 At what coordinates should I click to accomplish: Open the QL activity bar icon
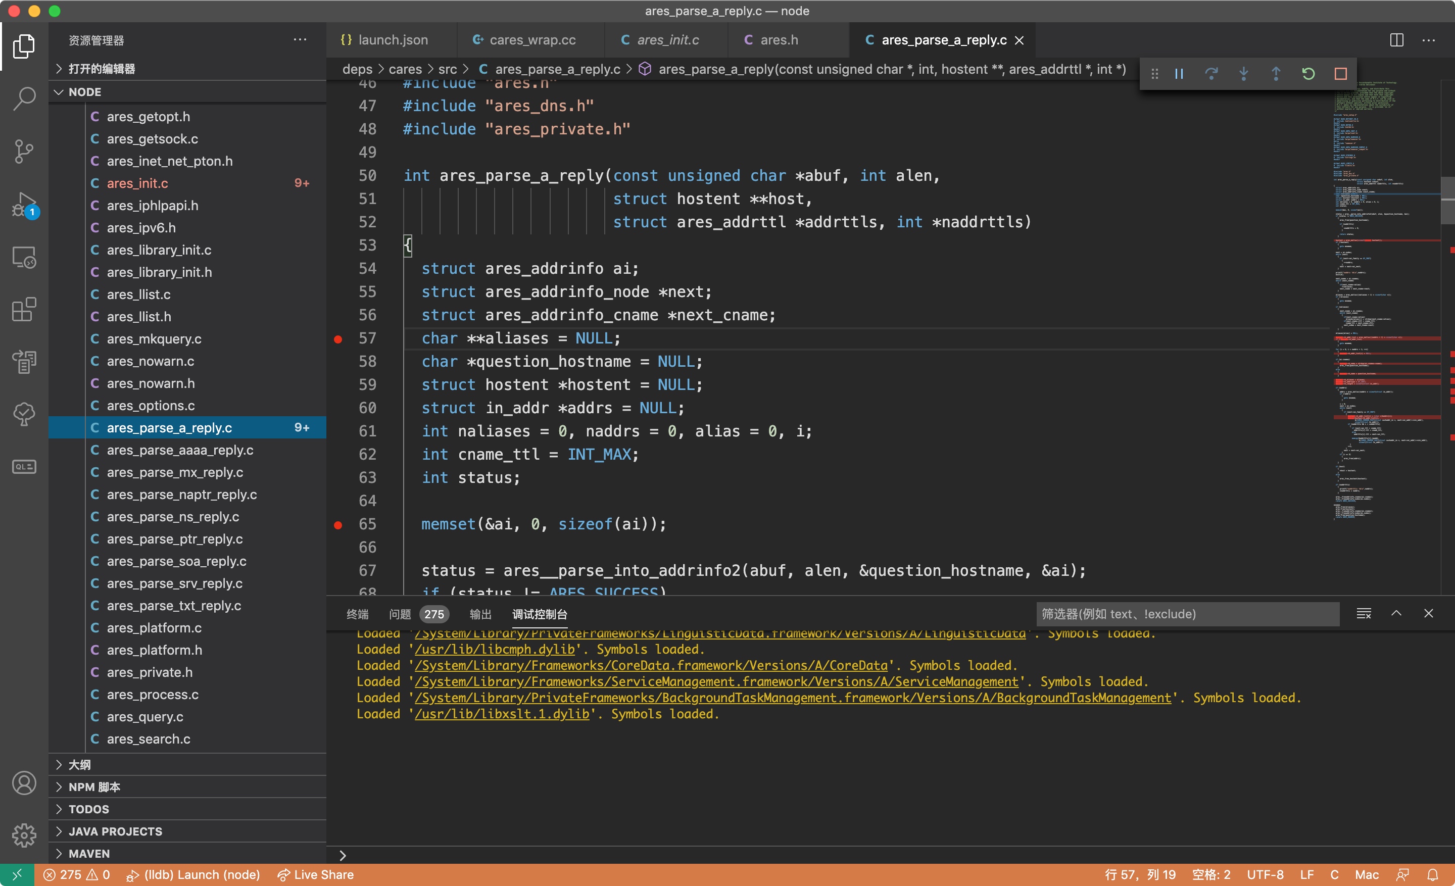point(24,466)
